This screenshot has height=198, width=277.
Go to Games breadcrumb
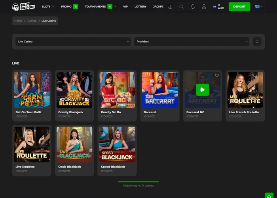32,21
